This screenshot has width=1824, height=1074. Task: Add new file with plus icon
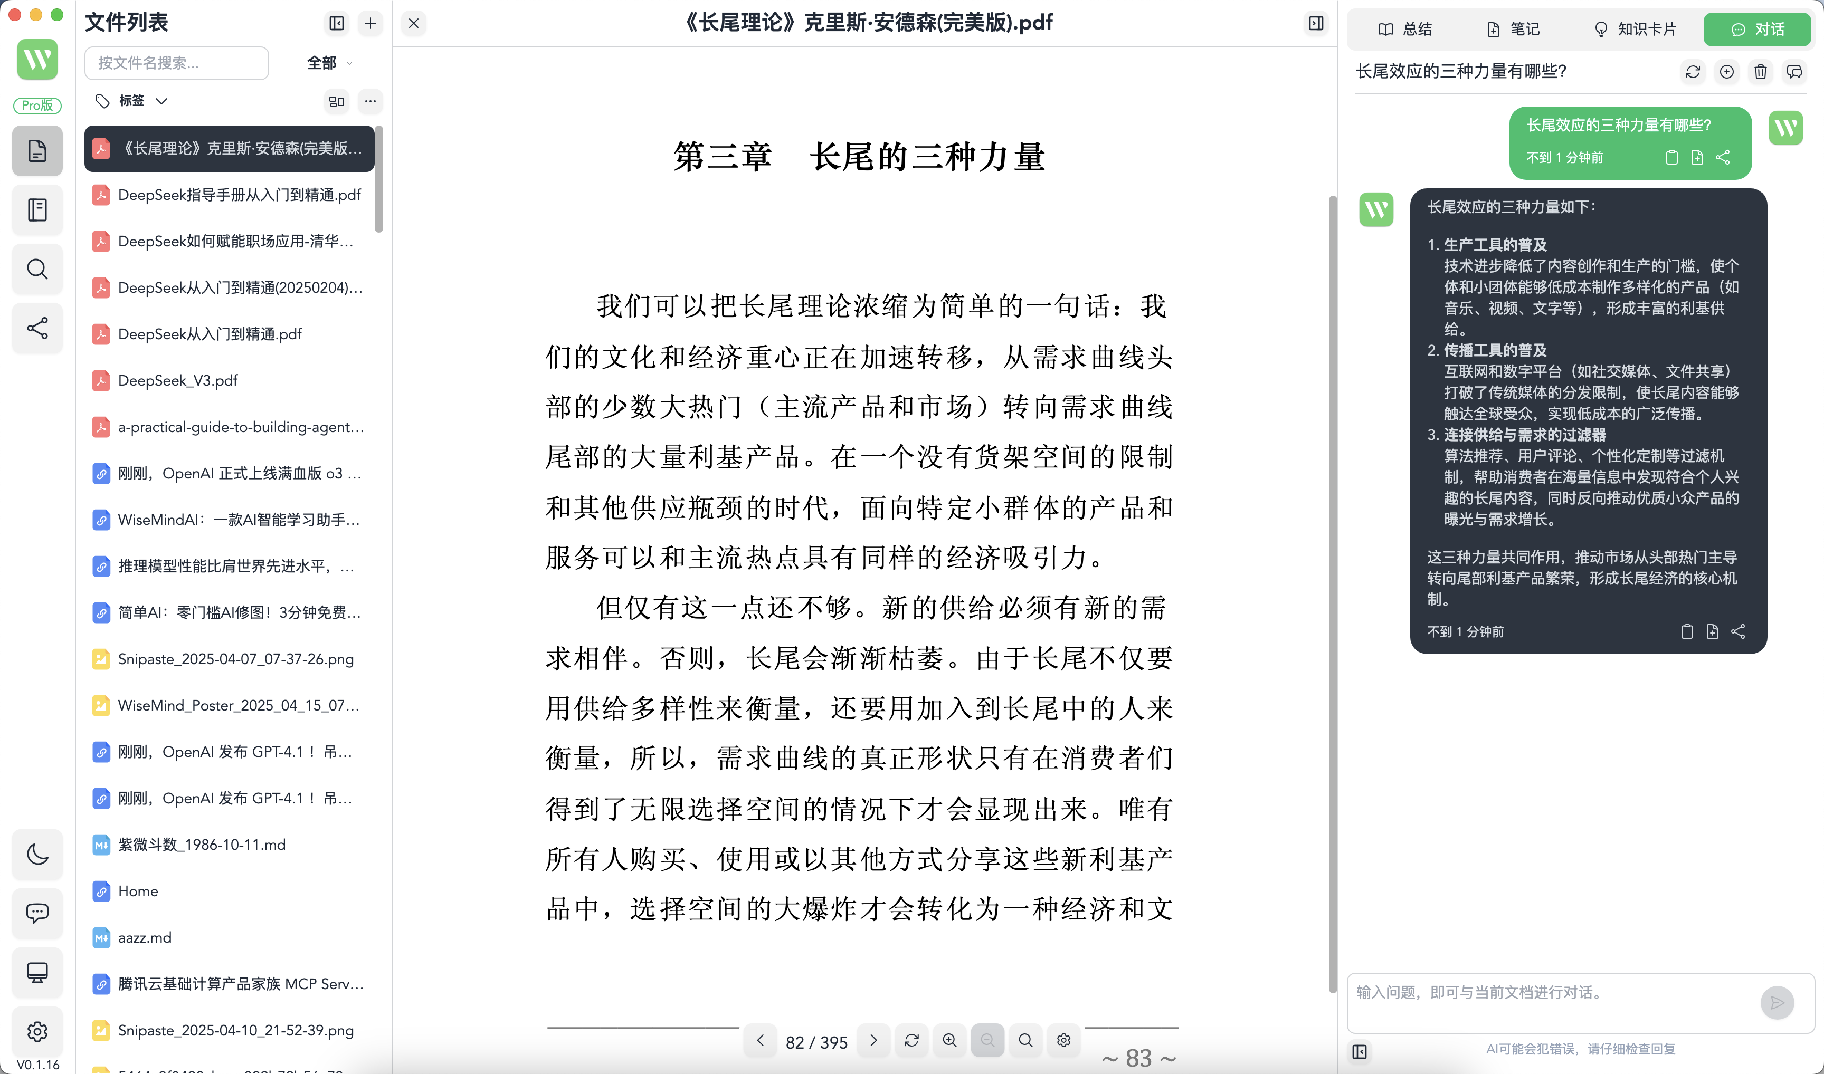(x=370, y=23)
